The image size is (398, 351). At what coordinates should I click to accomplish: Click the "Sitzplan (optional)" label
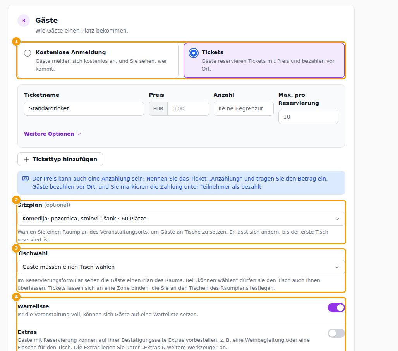coord(44,205)
